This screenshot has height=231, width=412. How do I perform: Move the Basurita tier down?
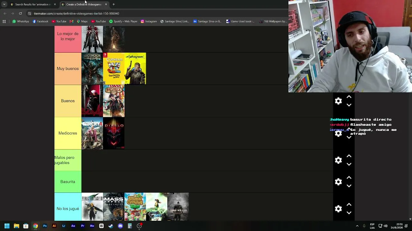(349, 185)
